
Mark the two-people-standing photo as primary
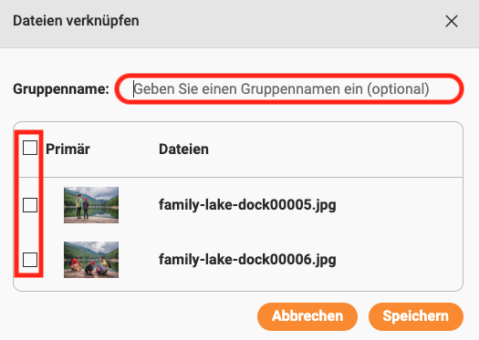click(30, 205)
